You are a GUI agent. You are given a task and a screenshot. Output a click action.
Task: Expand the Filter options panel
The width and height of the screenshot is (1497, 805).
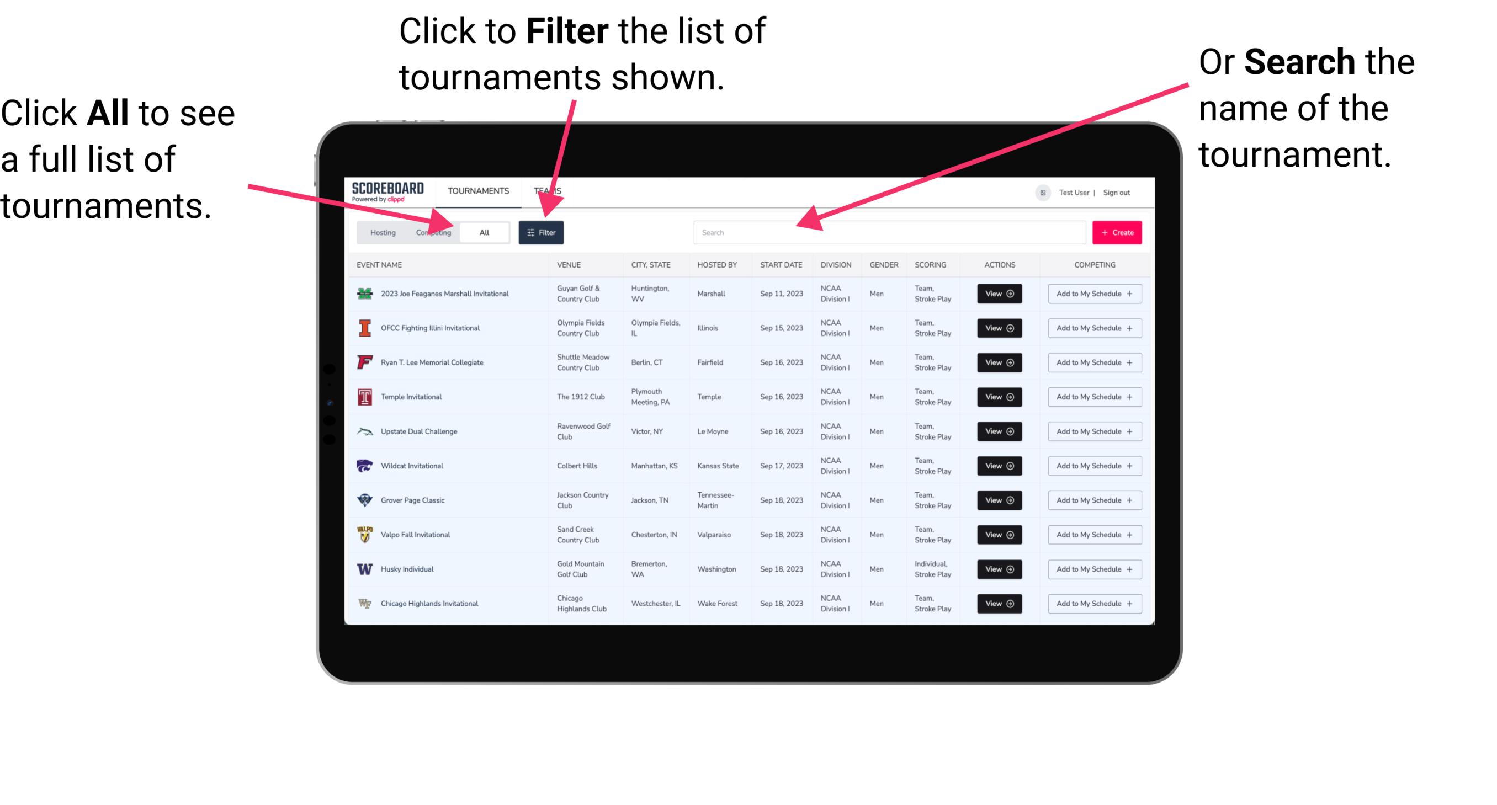click(542, 232)
